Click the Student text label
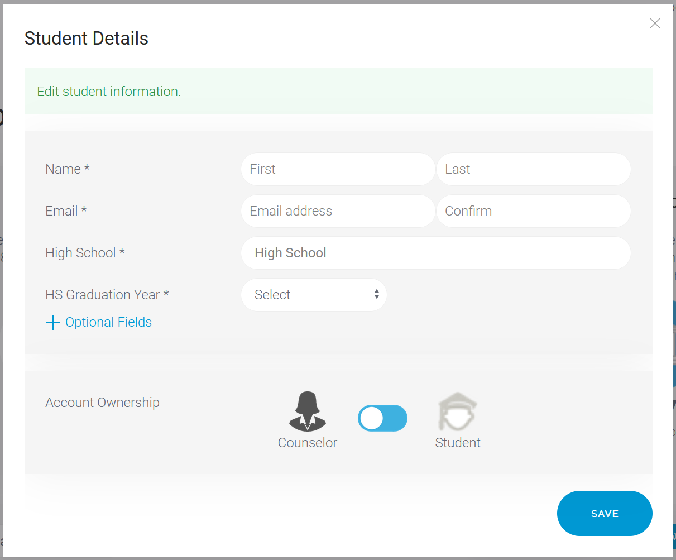The image size is (676, 560). coord(458,443)
